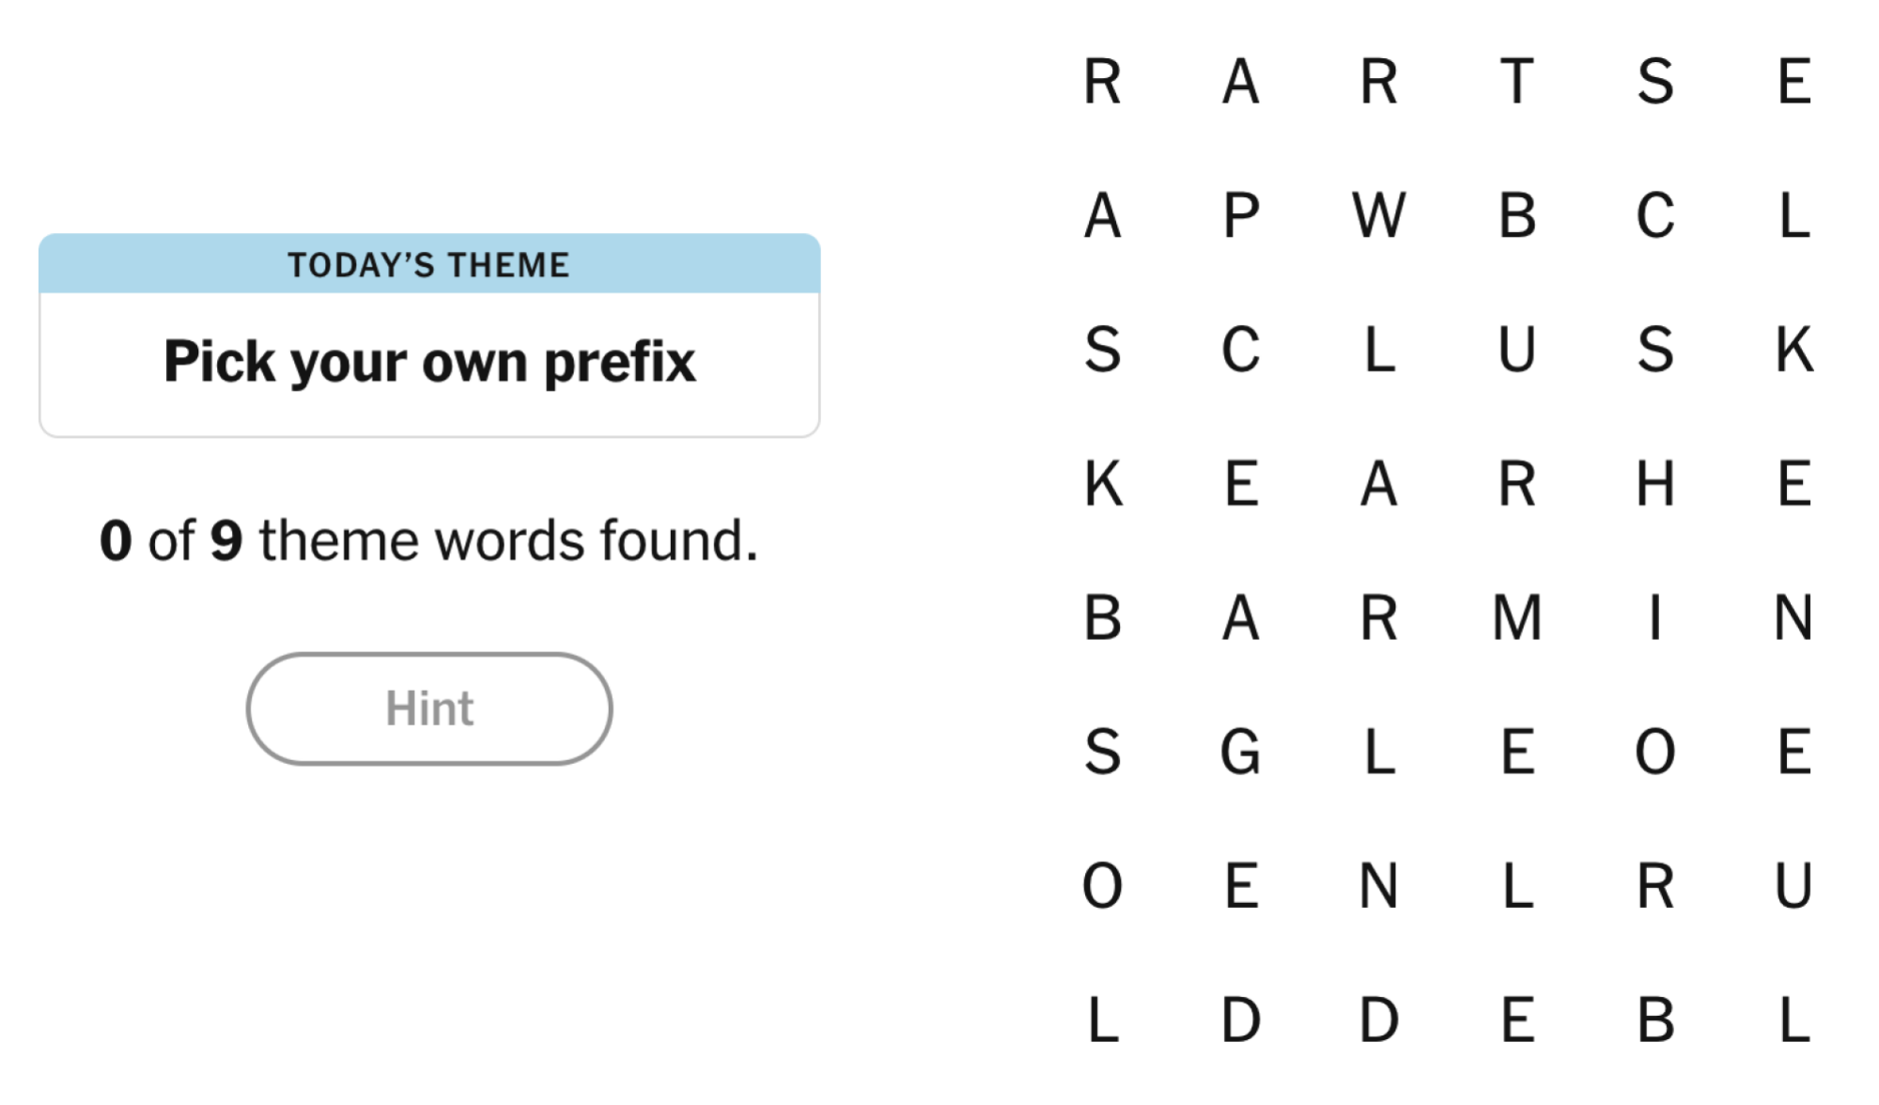Select the B between W and C
The width and height of the screenshot is (1879, 1105).
coord(1516,216)
